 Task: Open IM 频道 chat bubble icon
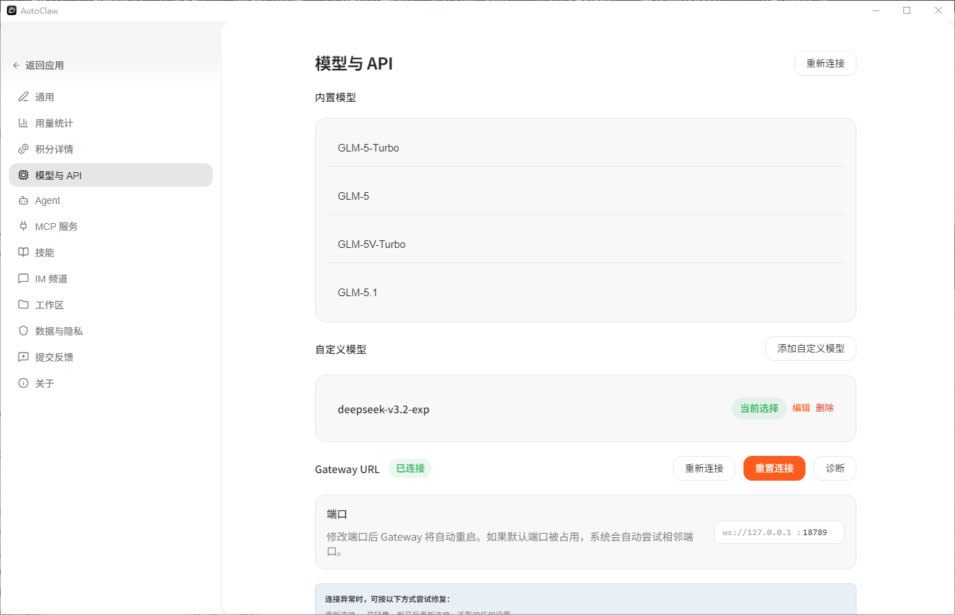click(23, 279)
